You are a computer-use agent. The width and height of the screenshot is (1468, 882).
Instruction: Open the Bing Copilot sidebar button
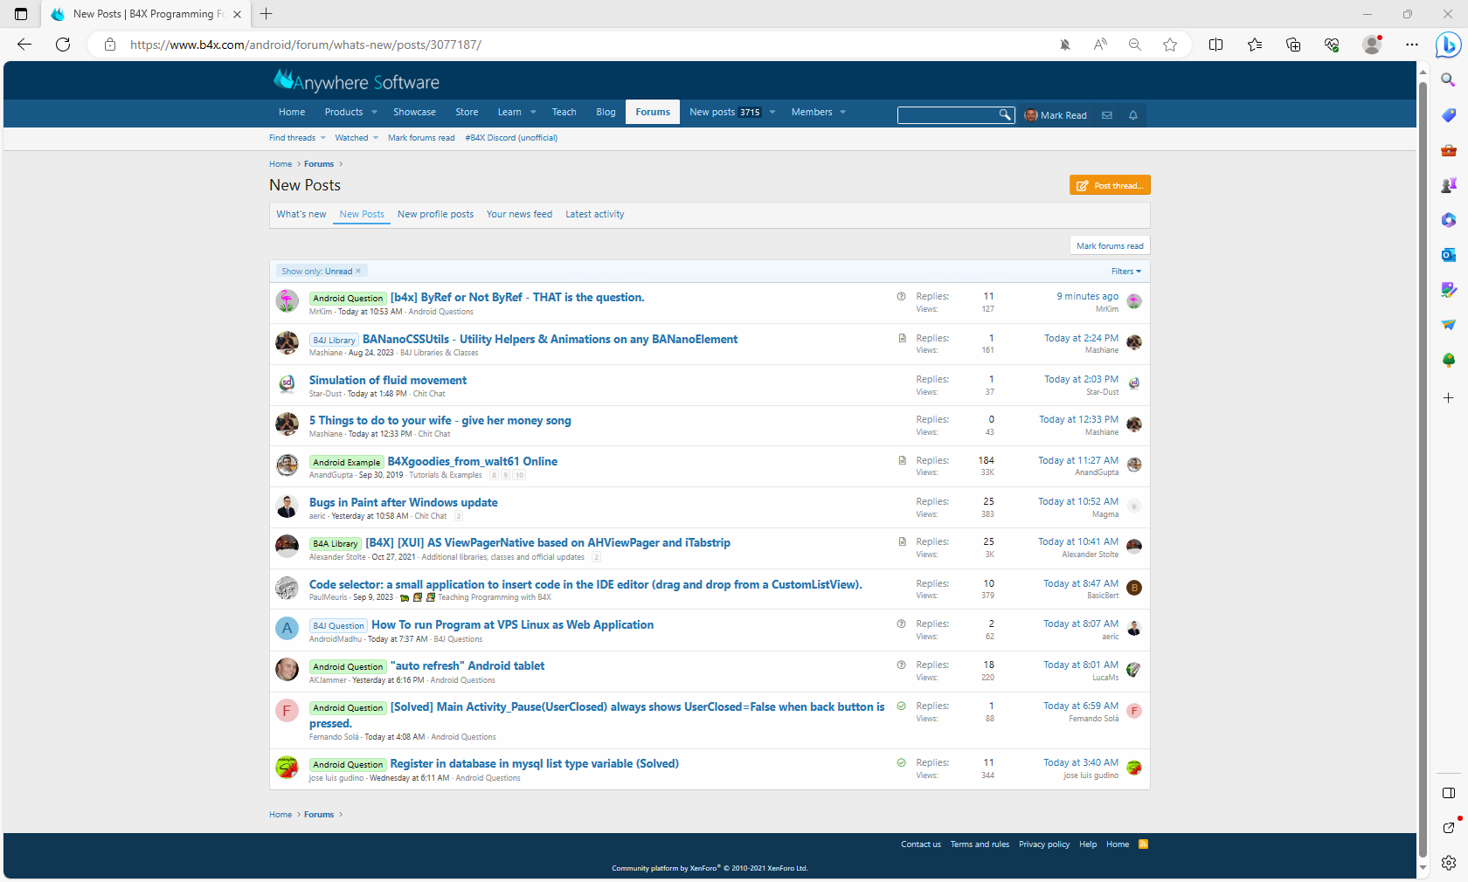tap(1449, 45)
